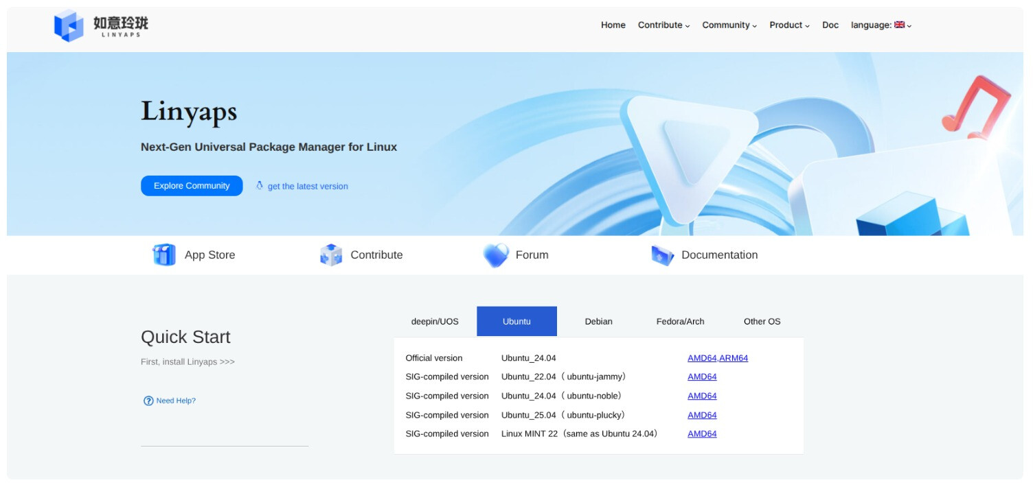This screenshot has width=1033, height=487.
Task: Go to the Home menu item
Action: (613, 25)
